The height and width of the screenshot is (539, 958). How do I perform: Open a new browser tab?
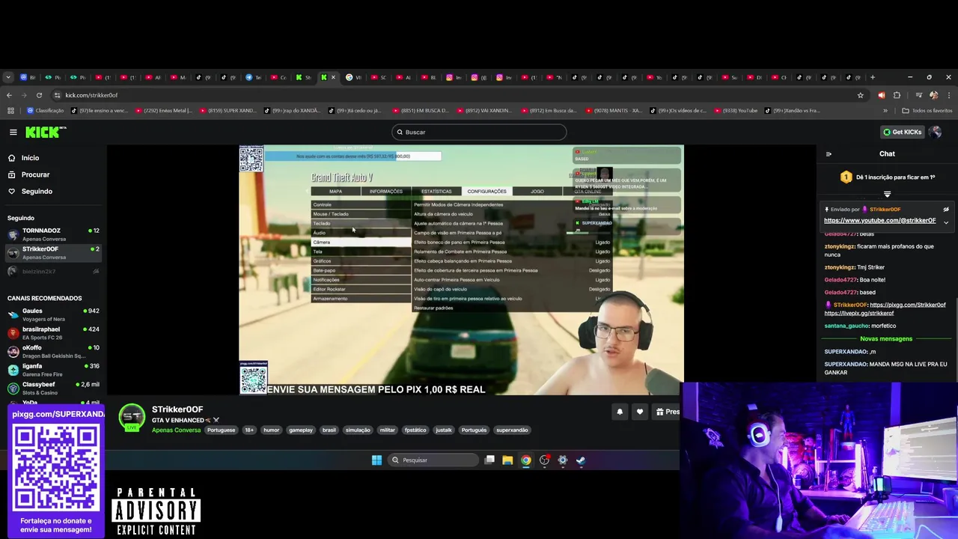click(x=873, y=77)
